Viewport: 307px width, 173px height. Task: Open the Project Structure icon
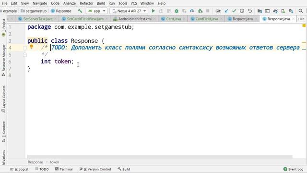(260, 11)
